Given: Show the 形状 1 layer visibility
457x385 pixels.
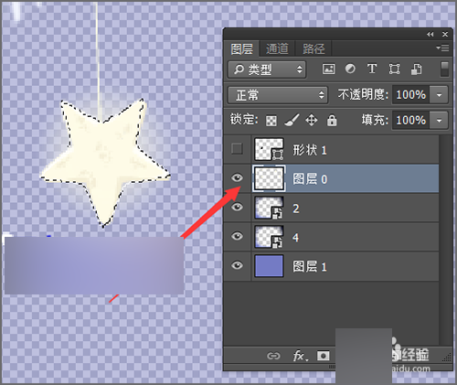Looking at the screenshot, I should (237, 149).
